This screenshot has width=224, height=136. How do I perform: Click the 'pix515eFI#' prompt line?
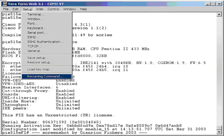click(x=75, y=132)
